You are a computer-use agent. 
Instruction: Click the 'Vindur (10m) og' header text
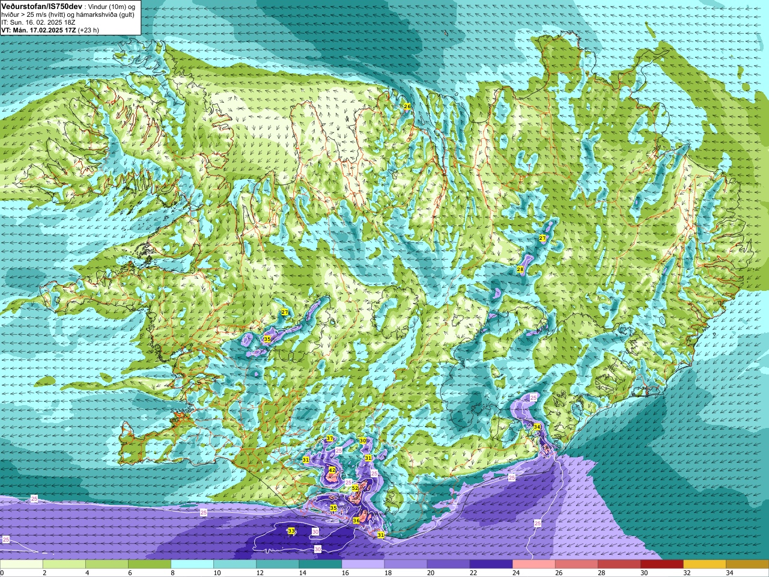111,6
